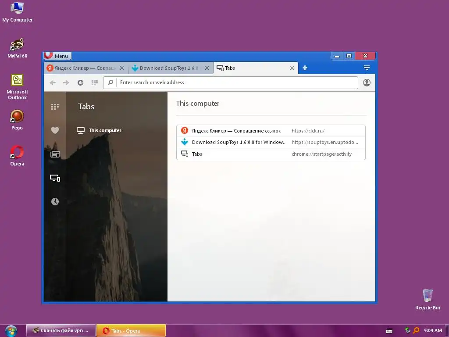
Task: Click the 9:04 AM clock
Action: pyautogui.click(x=433, y=330)
